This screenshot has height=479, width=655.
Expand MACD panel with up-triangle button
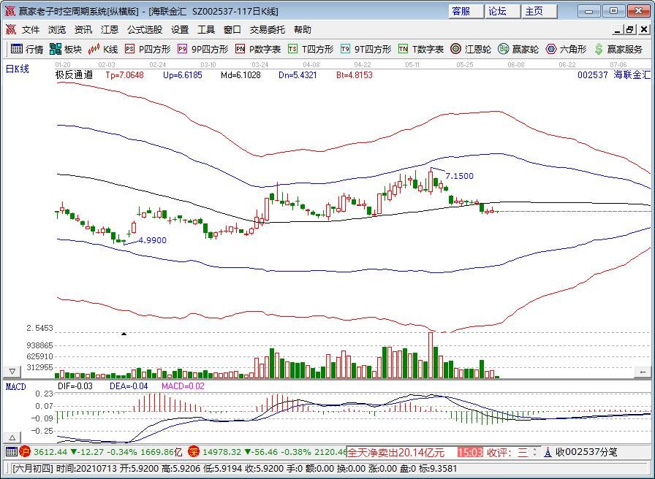(12, 437)
